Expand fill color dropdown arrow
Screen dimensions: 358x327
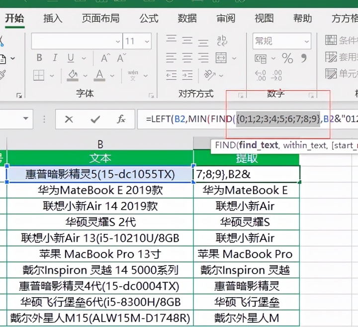pos(85,76)
